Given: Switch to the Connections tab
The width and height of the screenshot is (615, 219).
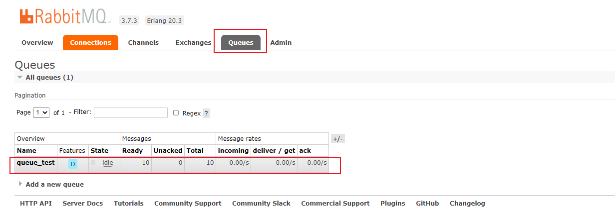Looking at the screenshot, I should click(x=90, y=43).
